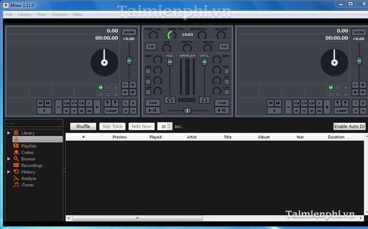Image resolution: width=368 pixels, height=229 pixels.
Task: Click left deck pitch slider handle
Action: coord(129,61)
